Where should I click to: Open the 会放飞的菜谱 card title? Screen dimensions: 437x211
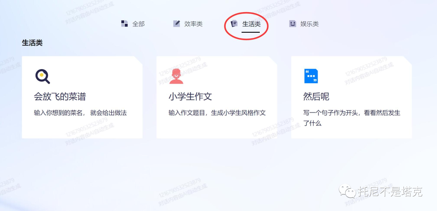tap(60, 97)
